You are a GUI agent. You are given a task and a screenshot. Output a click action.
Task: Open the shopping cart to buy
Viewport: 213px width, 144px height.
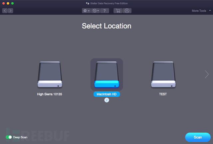[118, 11]
